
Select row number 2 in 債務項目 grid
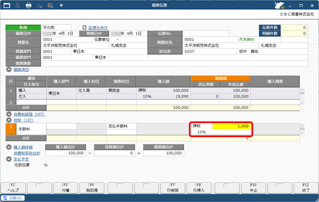pos(11,102)
